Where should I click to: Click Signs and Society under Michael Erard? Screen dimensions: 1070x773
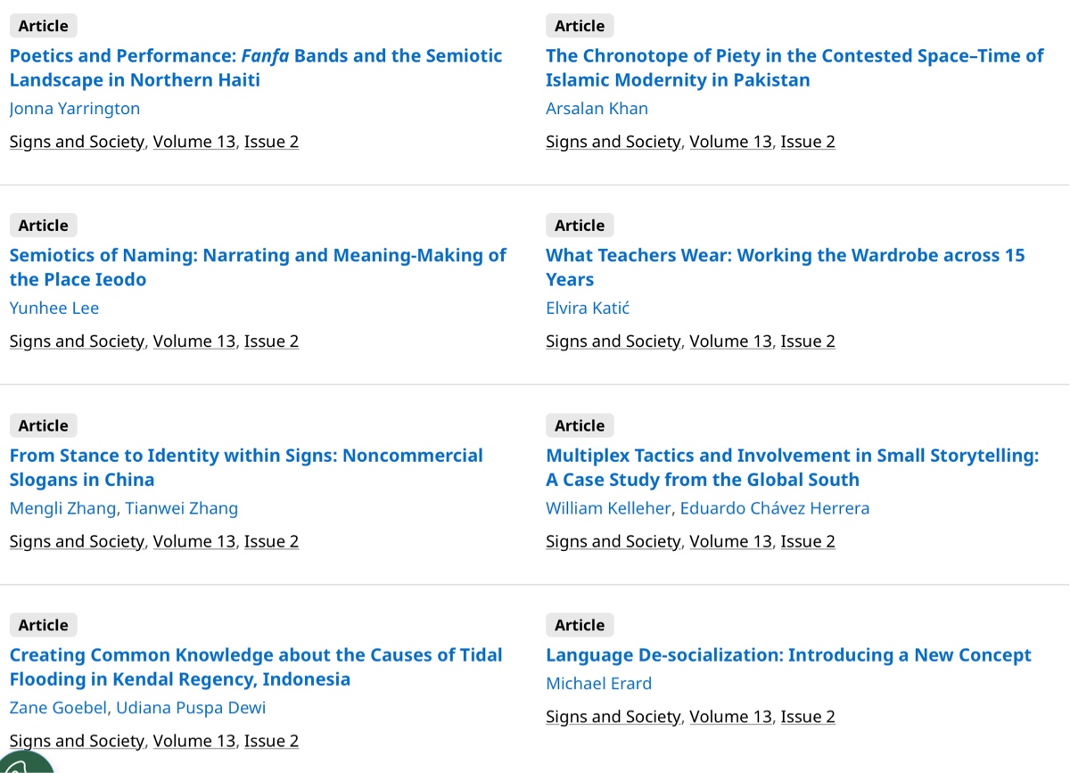pos(613,717)
